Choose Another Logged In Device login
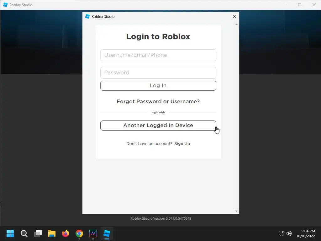The image size is (321, 241). (x=158, y=126)
